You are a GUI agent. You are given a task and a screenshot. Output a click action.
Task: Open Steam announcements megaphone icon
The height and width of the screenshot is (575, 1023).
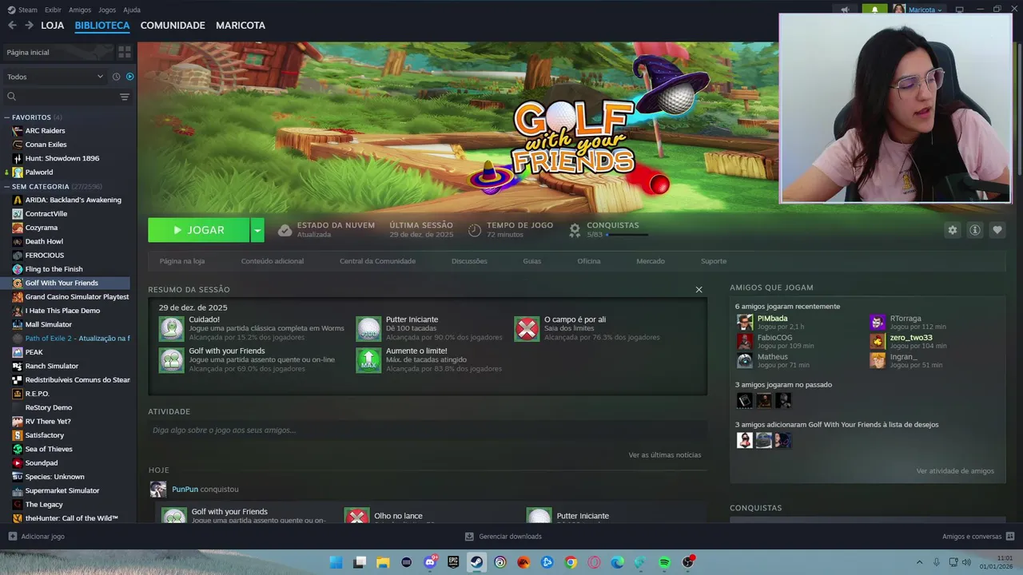[x=845, y=10]
